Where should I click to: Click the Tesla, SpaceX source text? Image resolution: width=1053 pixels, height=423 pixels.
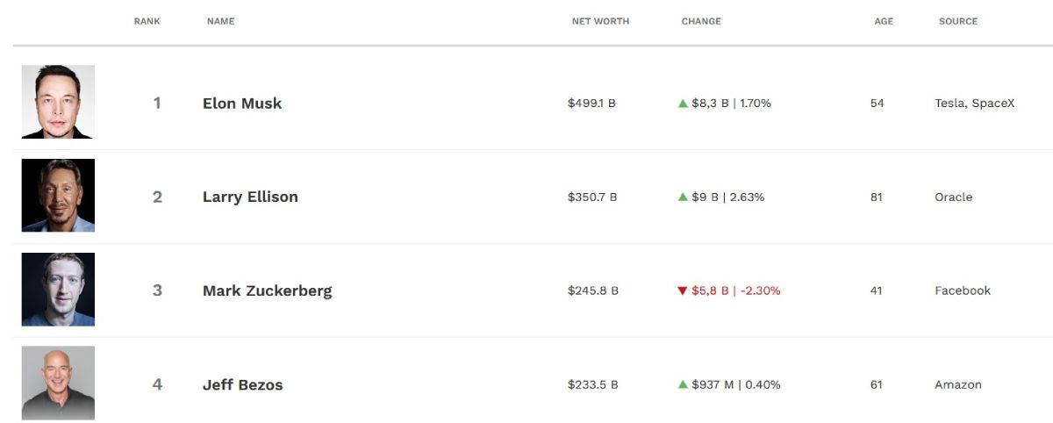tap(974, 104)
